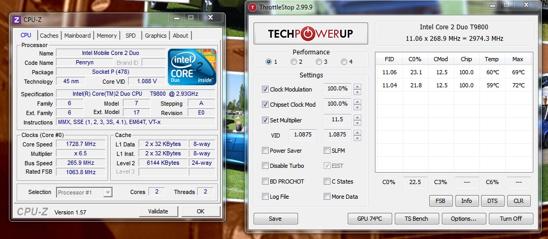Click the TechPowerUp logo banner

click(x=311, y=33)
